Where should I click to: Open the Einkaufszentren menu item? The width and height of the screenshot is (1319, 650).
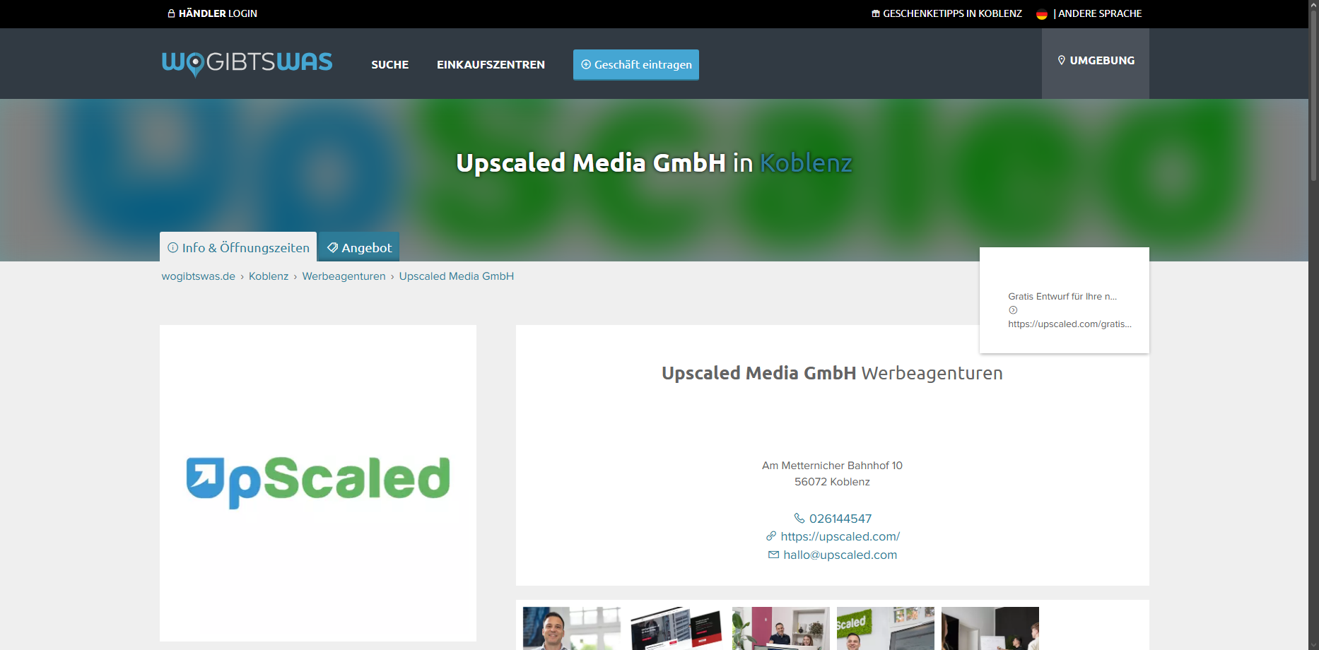pyautogui.click(x=491, y=64)
